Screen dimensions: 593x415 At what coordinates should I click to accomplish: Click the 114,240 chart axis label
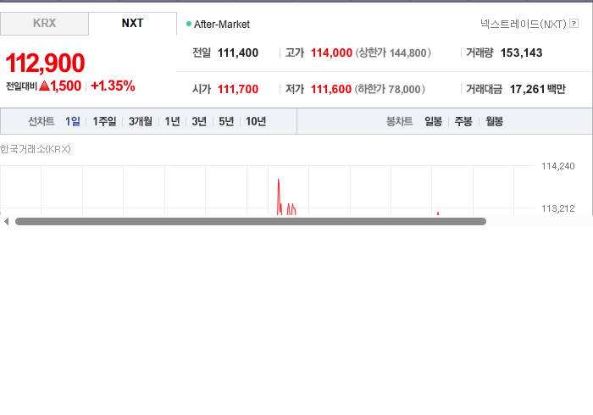pyautogui.click(x=557, y=166)
